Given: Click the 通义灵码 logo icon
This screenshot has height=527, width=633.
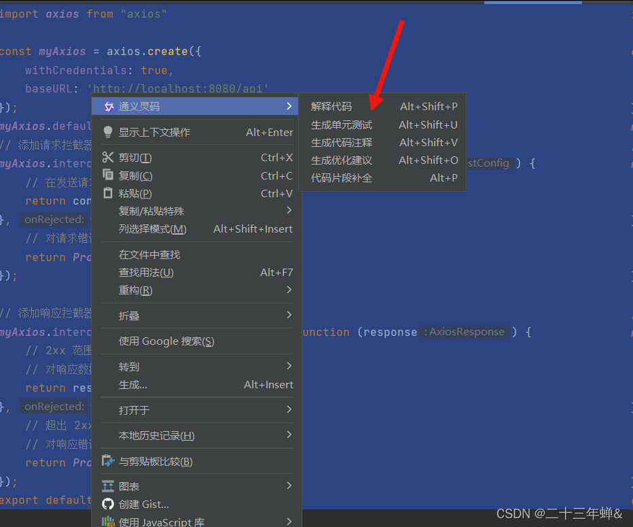Looking at the screenshot, I should coord(109,107).
